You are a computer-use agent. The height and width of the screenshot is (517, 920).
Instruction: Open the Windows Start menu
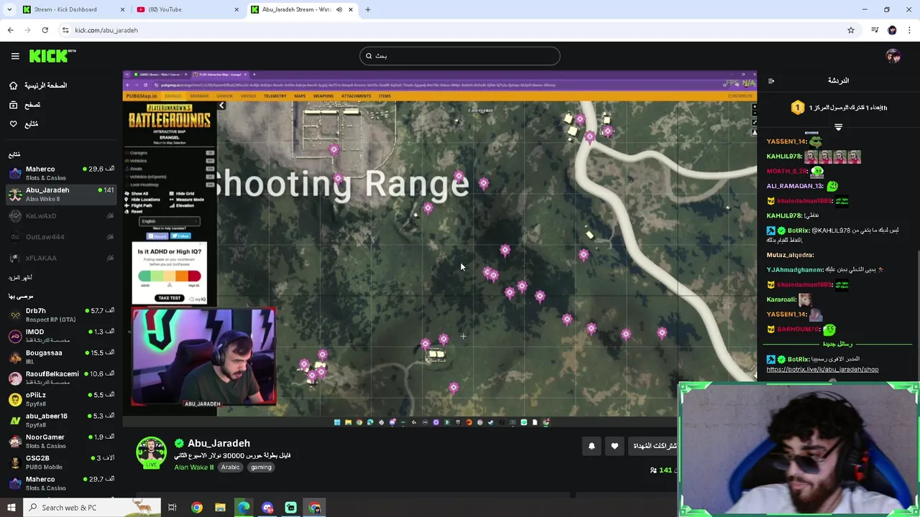tap(11, 508)
